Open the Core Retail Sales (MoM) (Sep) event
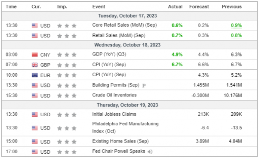Screen dimensions: 259x158 coord(125,25)
